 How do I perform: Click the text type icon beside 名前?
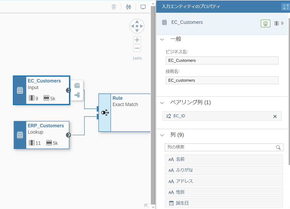[x=171, y=160]
